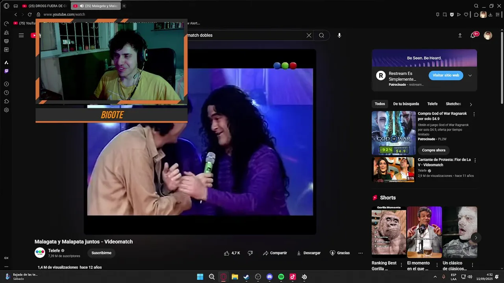This screenshot has height=283, width=504.
Task: Open the Opera GX menu logo
Action: pyautogui.click(x=6, y=6)
